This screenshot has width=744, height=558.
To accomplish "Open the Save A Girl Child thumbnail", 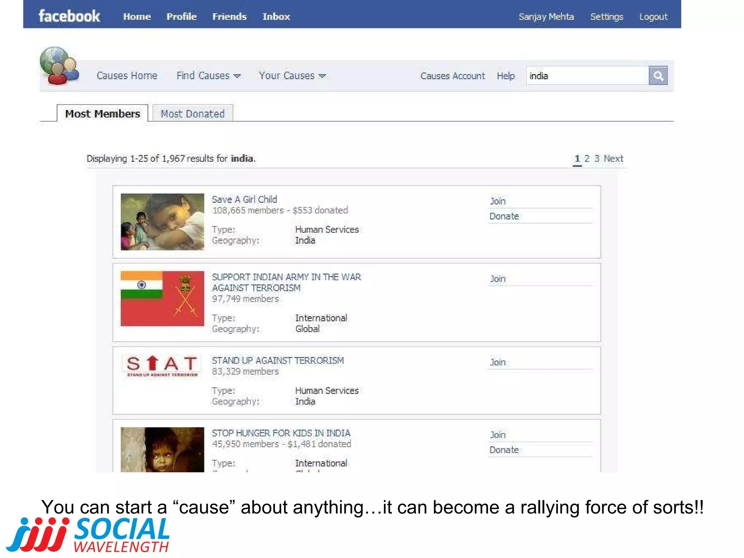I will 162,222.
